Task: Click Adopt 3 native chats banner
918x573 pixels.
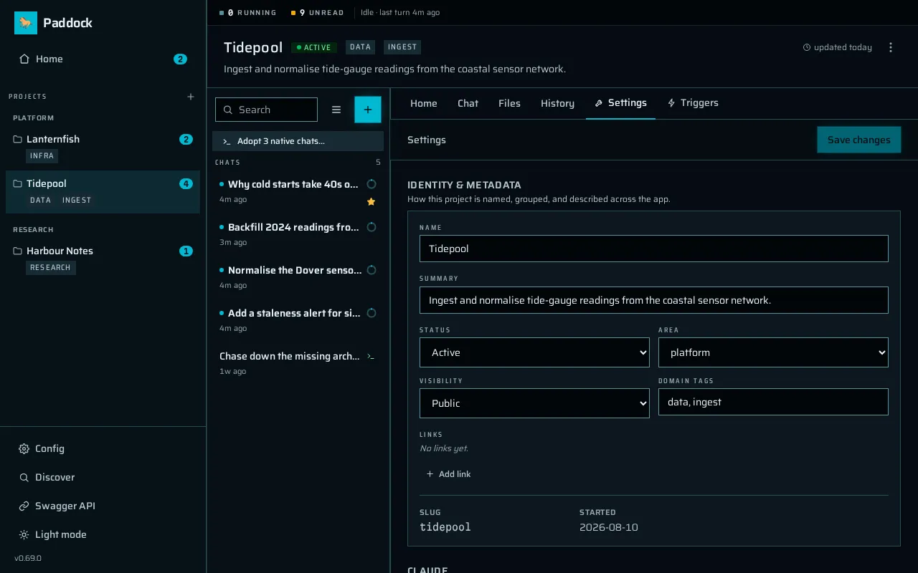Action: click(x=298, y=141)
